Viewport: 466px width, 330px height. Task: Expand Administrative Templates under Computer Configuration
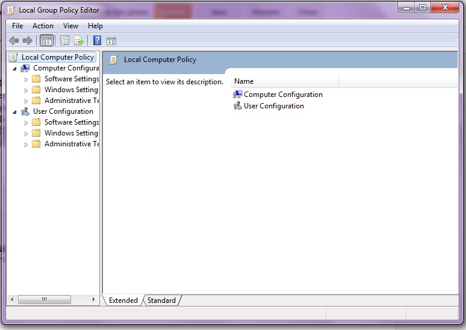pyautogui.click(x=26, y=101)
